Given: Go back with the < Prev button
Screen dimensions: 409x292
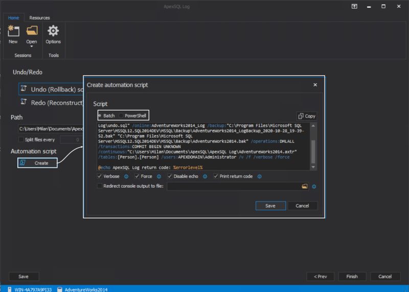Looking at the screenshot, I should tap(321, 276).
